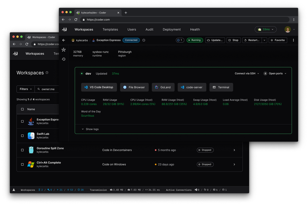Click the user avatar in the top bar
308x205 pixels.
(287, 29)
